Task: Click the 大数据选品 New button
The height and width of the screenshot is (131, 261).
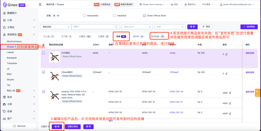Action: pos(102,5)
